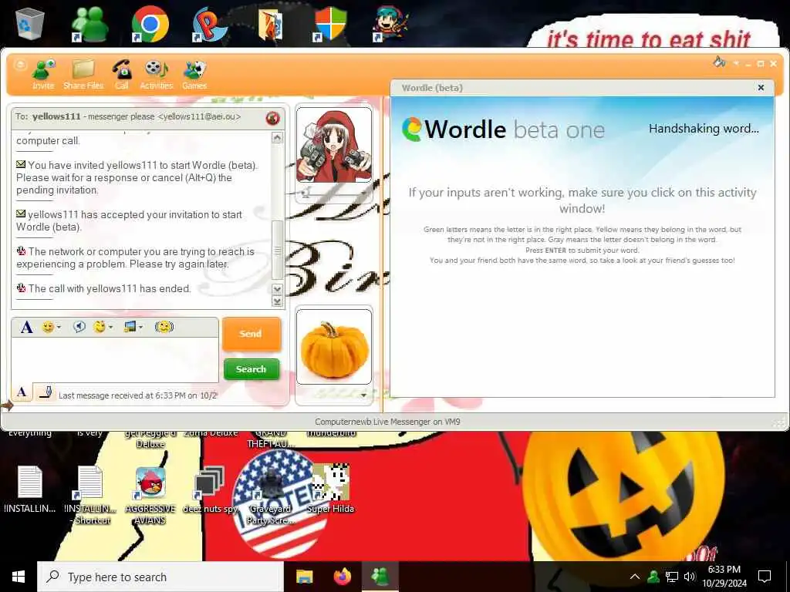The image size is (790, 592).
Task: Open the notification center icon
Action: click(x=765, y=577)
